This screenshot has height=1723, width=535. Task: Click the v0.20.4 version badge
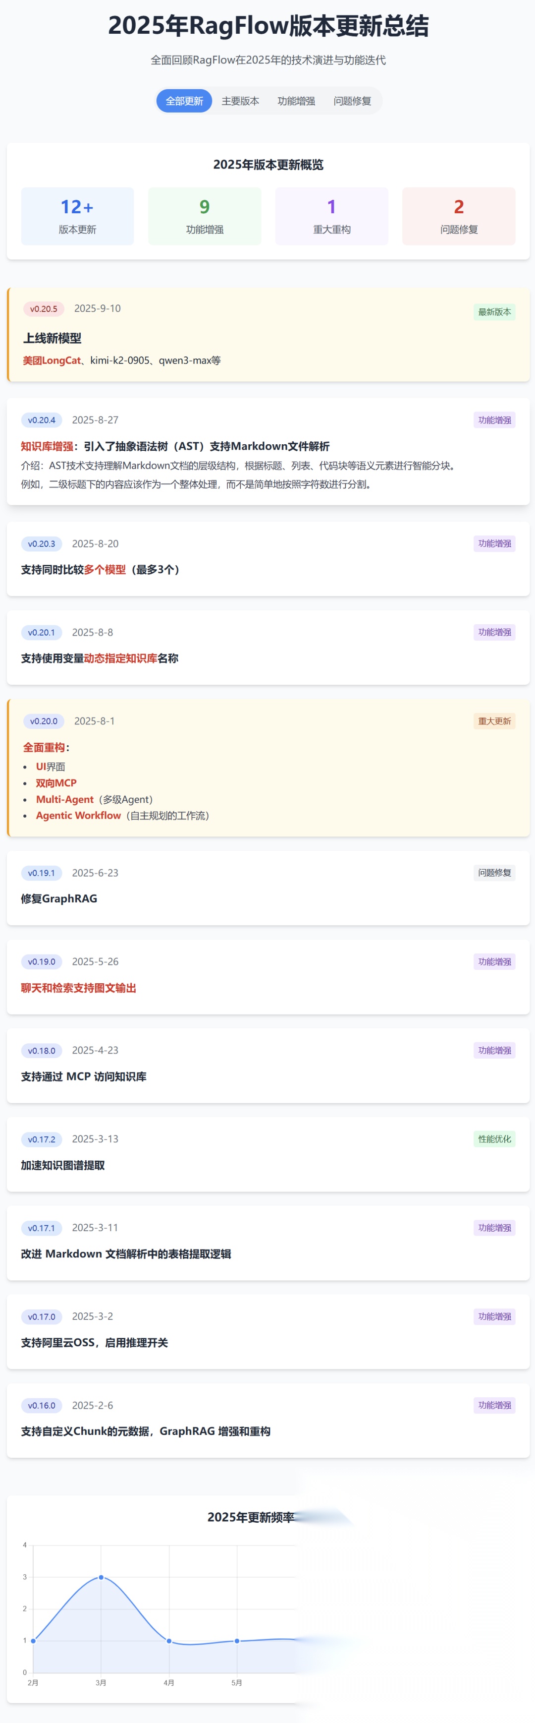[42, 420]
